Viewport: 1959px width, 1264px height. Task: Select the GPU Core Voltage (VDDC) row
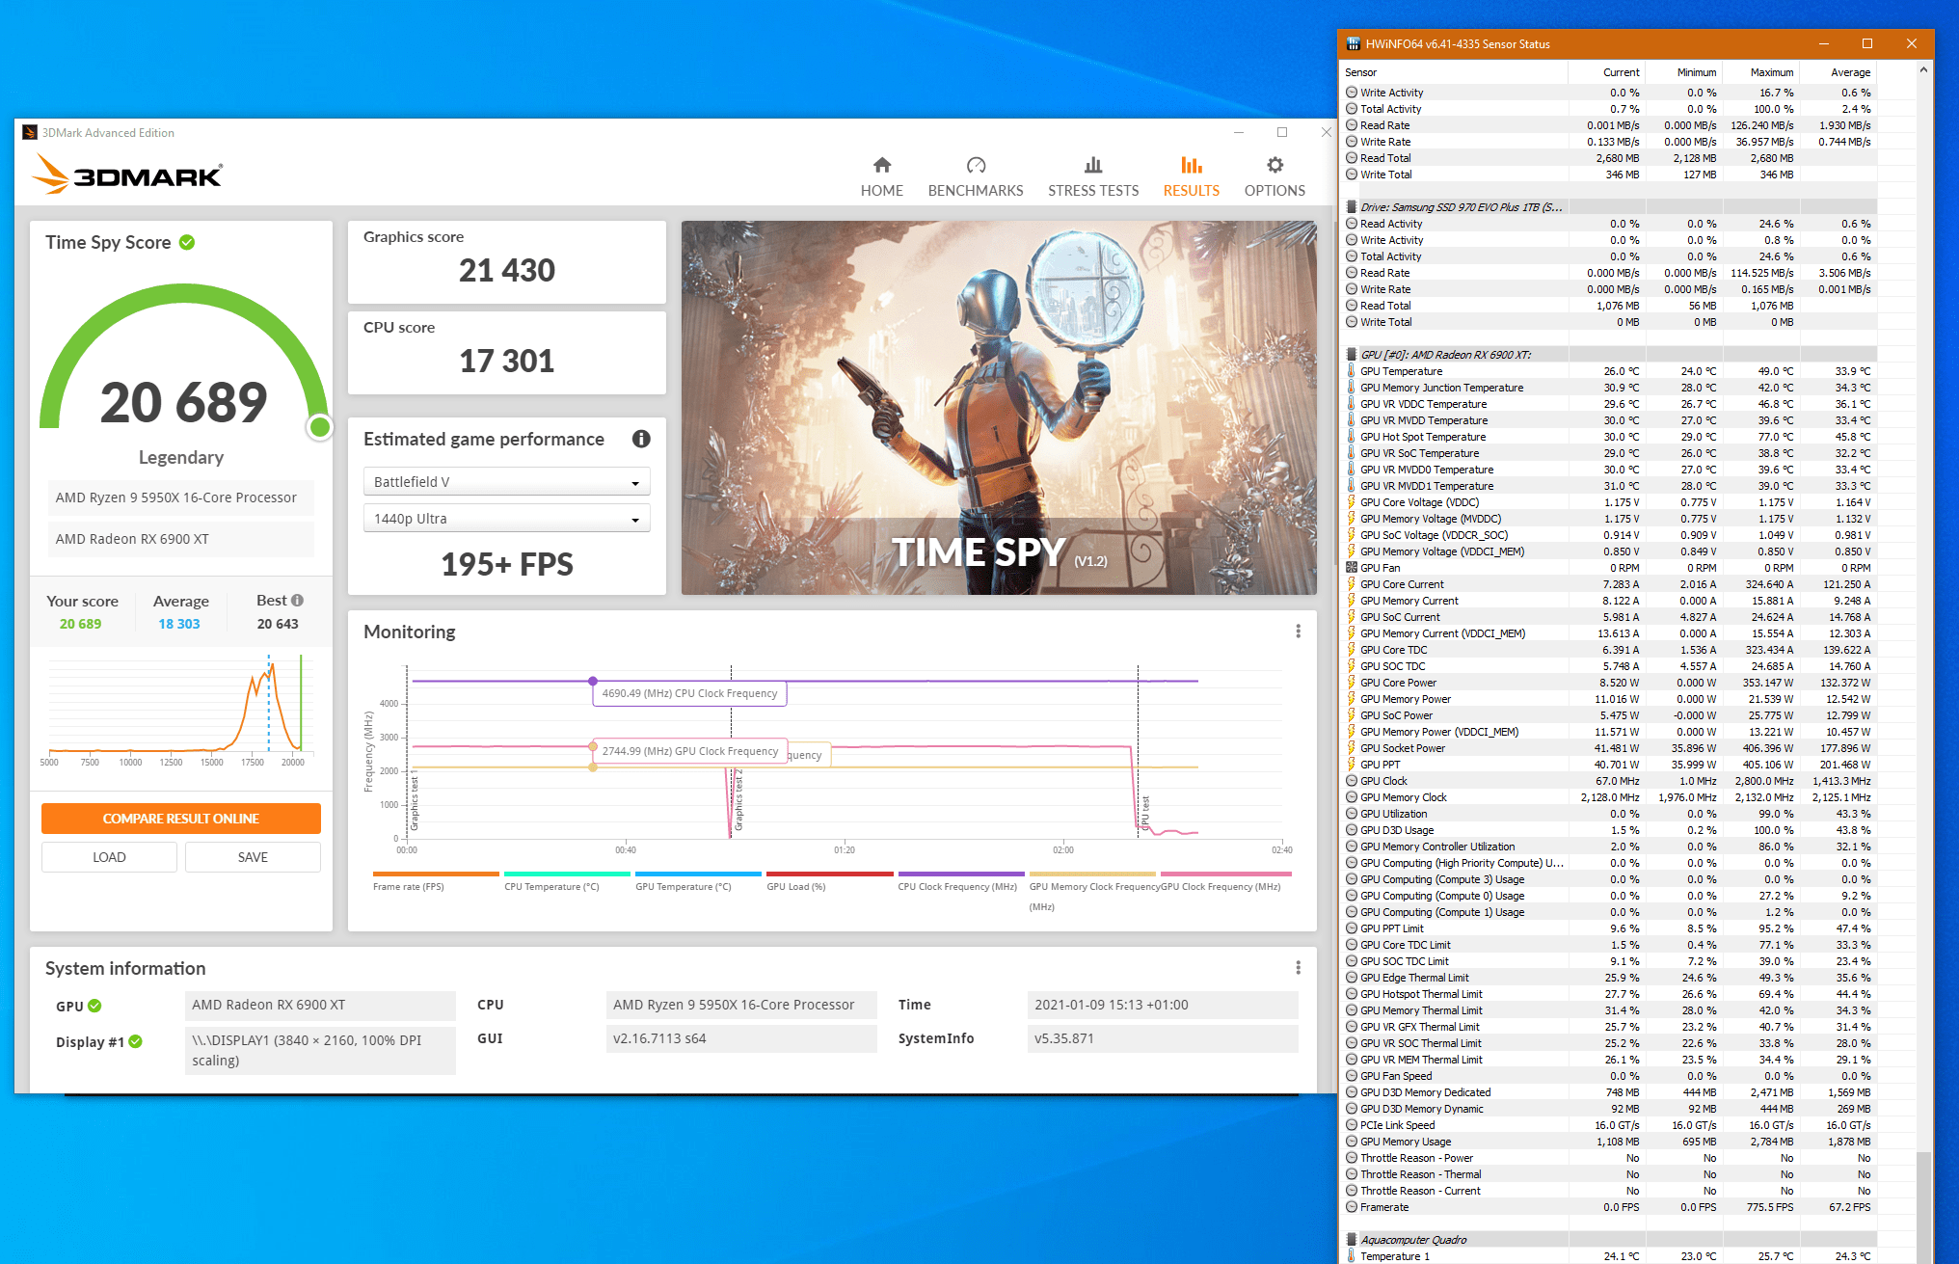coord(1610,502)
